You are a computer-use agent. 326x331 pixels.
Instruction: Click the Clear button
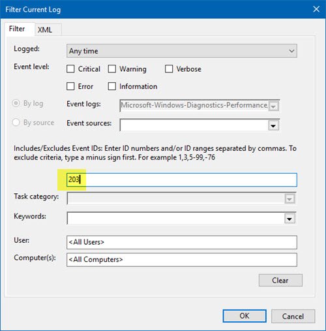[x=280, y=280]
